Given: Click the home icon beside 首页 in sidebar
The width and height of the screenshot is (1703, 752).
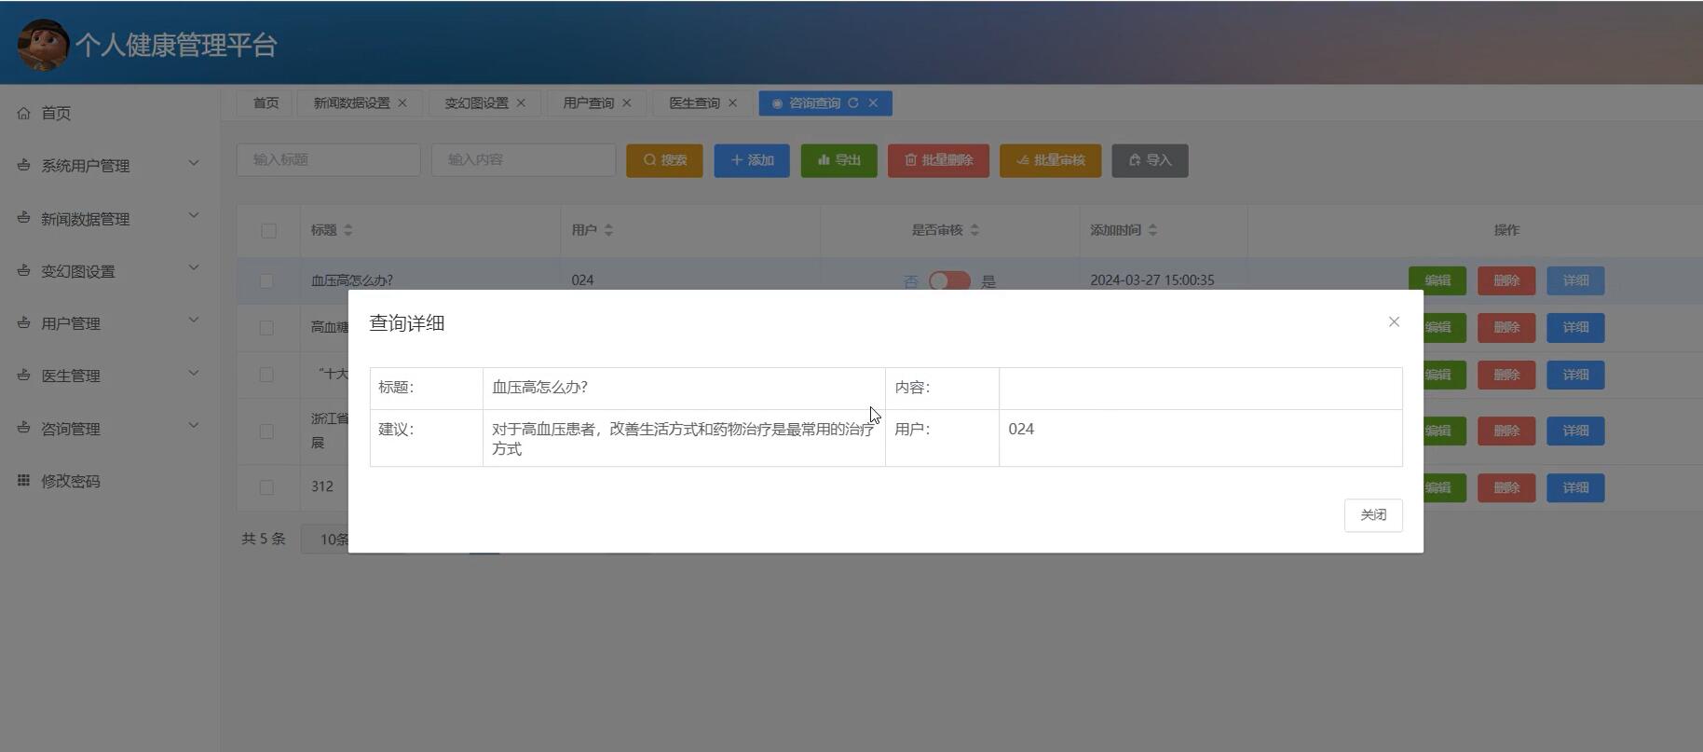Looking at the screenshot, I should [x=23, y=113].
